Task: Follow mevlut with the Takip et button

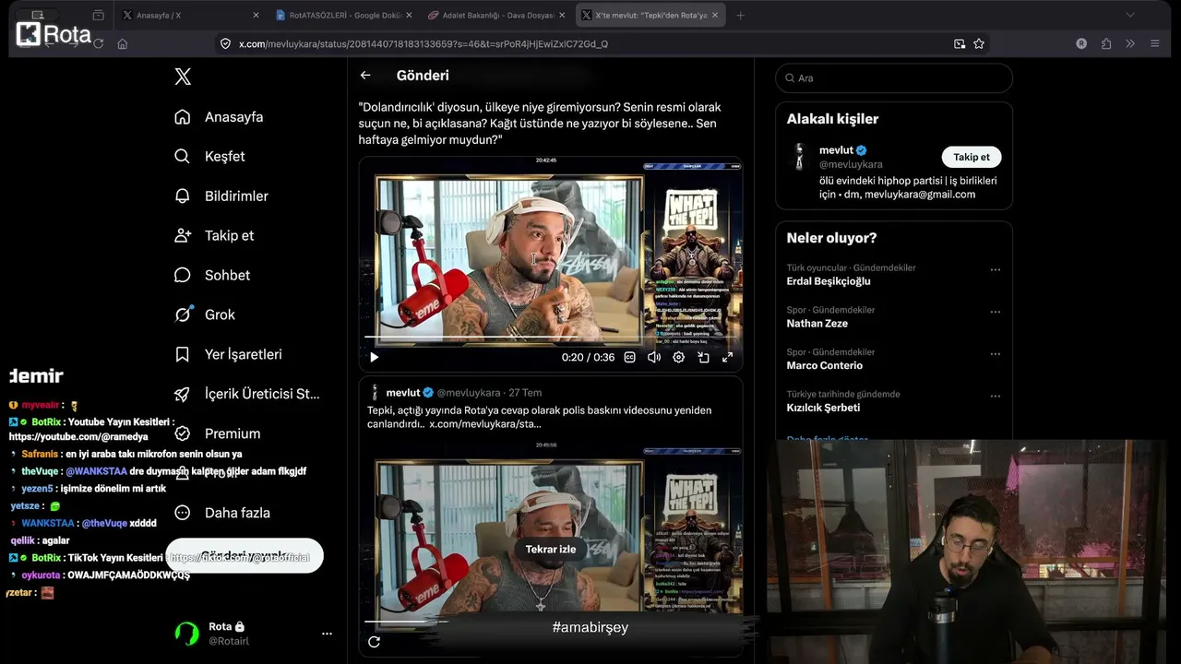Action: pos(972,157)
